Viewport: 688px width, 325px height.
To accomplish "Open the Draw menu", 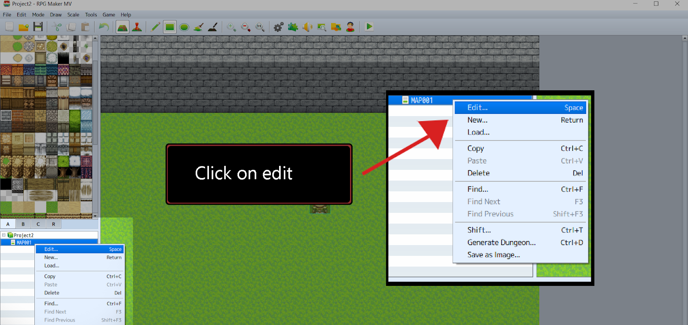I will (x=56, y=15).
